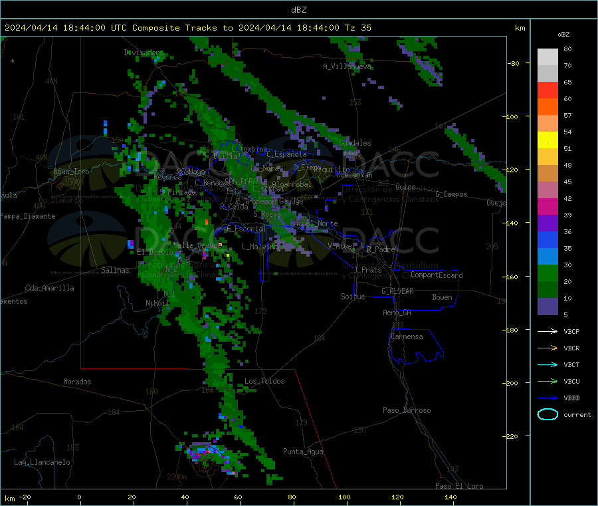Click the 'Agua_Toro' map label
This screenshot has height=506, width=598.
[x=71, y=172]
